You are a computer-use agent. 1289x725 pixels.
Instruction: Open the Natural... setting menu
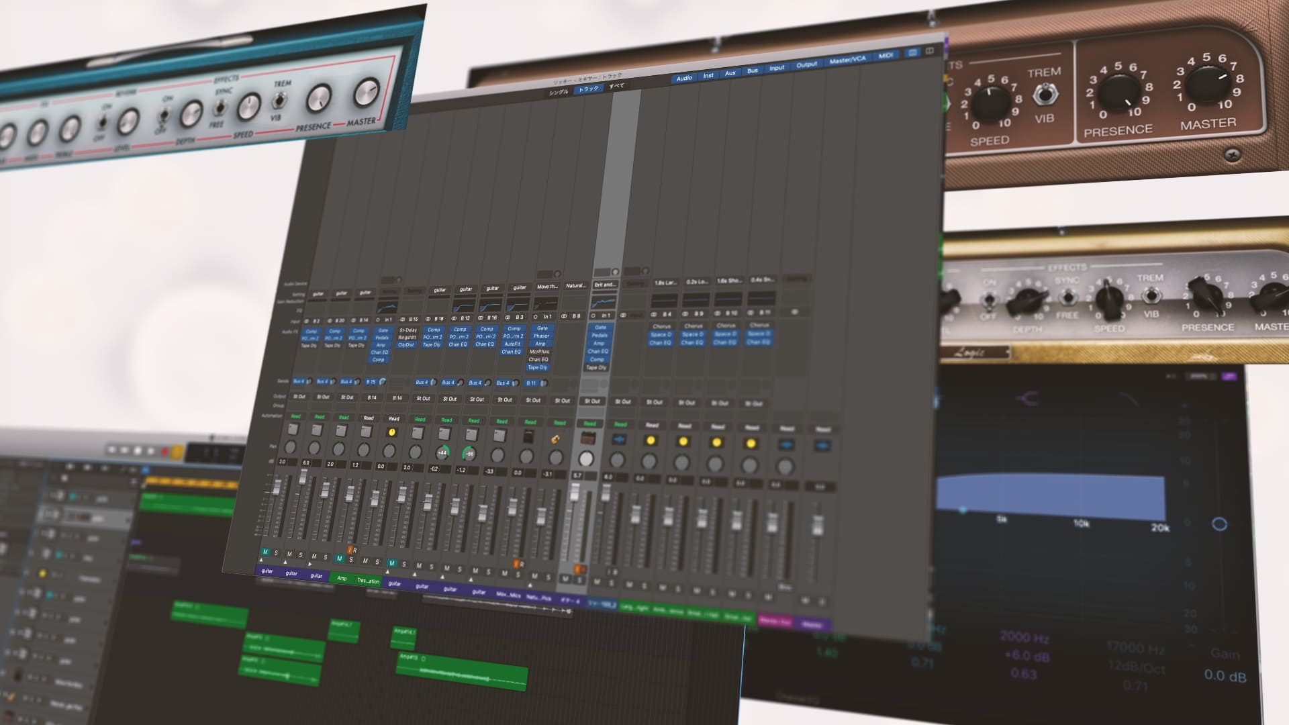click(575, 285)
